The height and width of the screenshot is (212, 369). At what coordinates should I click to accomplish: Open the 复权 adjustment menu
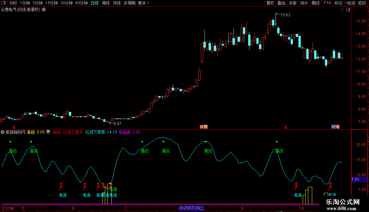click(x=270, y=3)
